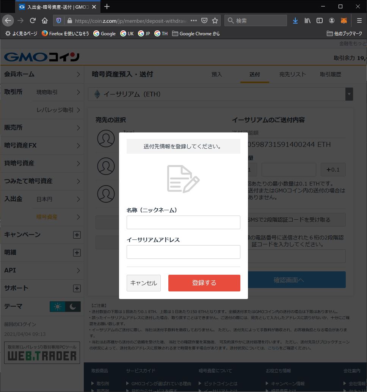367x392 pixels.
Task: Open 日本円 under 入出金
Action: (58, 199)
